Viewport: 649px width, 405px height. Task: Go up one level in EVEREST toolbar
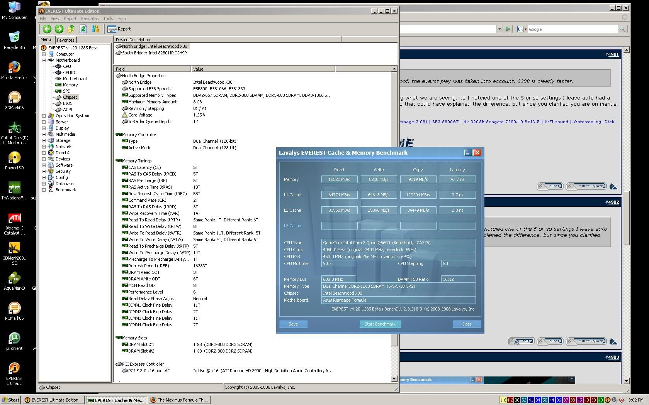click(71, 29)
